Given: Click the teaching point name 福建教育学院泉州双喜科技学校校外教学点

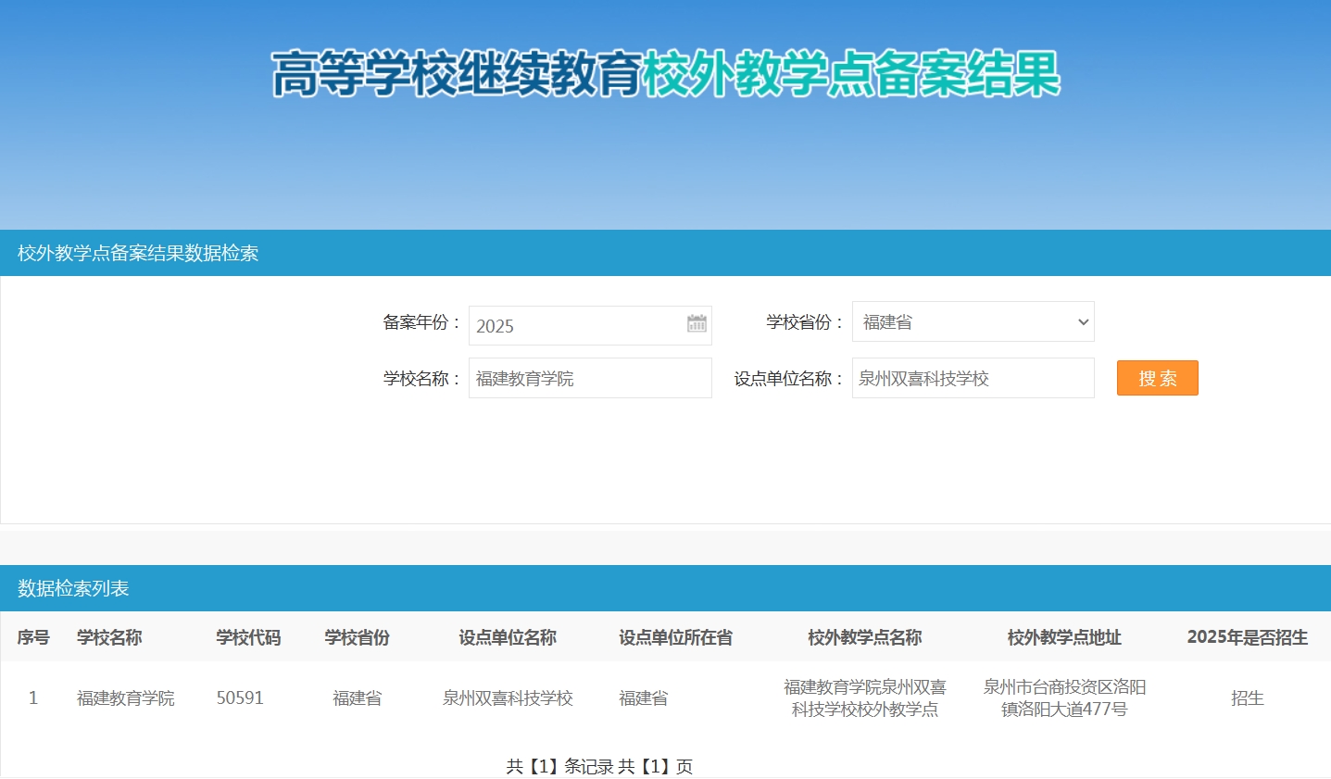Looking at the screenshot, I should (864, 698).
